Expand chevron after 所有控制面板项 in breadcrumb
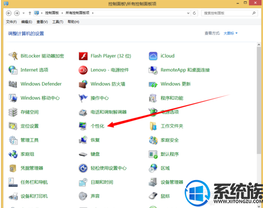Viewport: 263px width, 208px height. click(93, 13)
